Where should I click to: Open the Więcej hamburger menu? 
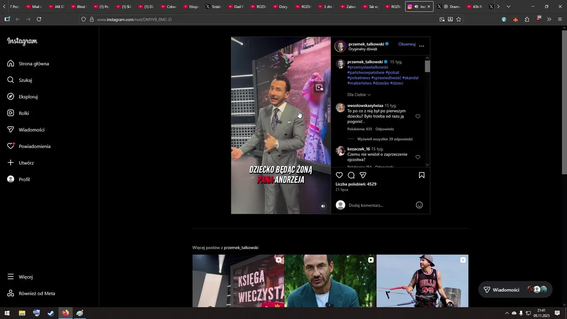pos(20,277)
